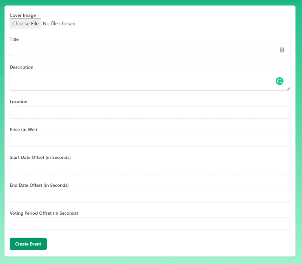Image resolution: width=302 pixels, height=264 pixels.
Task: Click the Description resize handle corner
Action: point(288,88)
